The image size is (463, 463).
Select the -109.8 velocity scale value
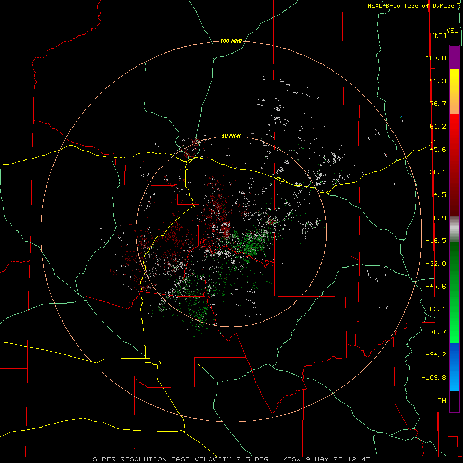point(434,378)
